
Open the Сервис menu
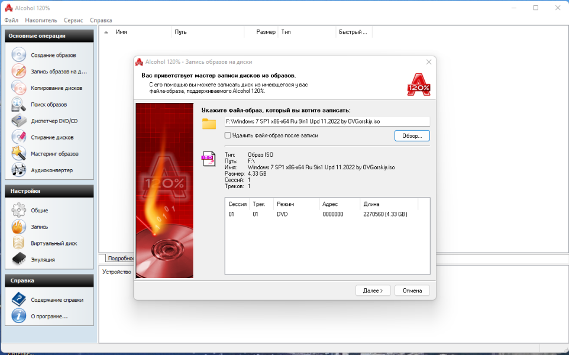(73, 20)
